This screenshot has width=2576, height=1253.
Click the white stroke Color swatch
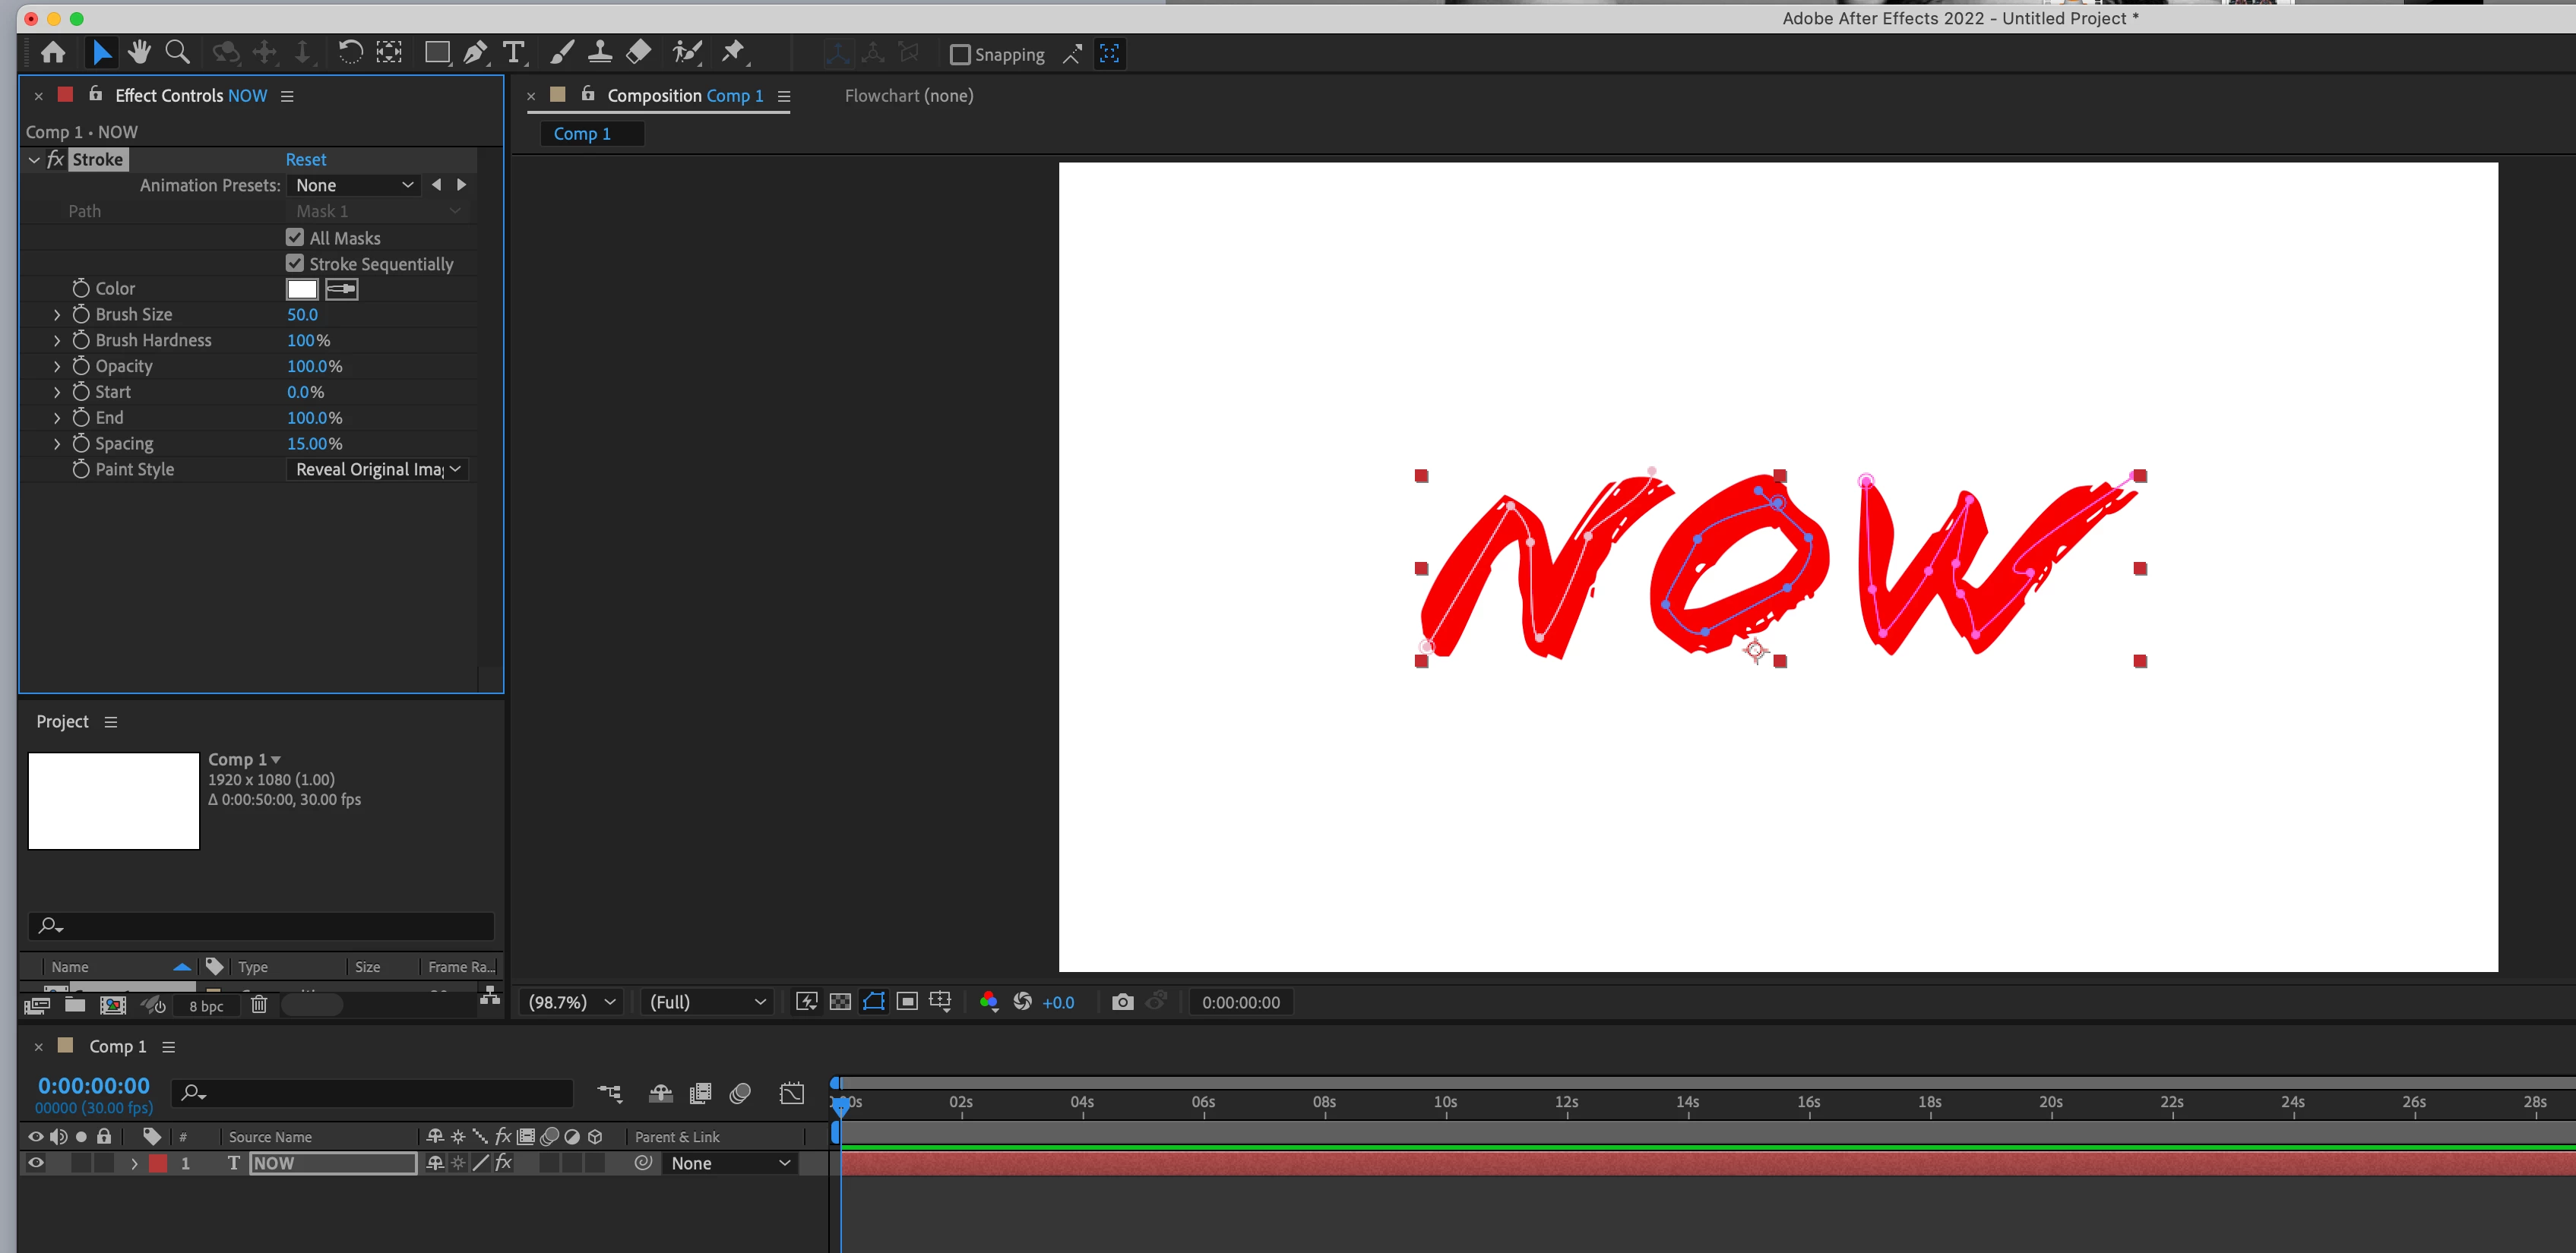click(x=302, y=290)
